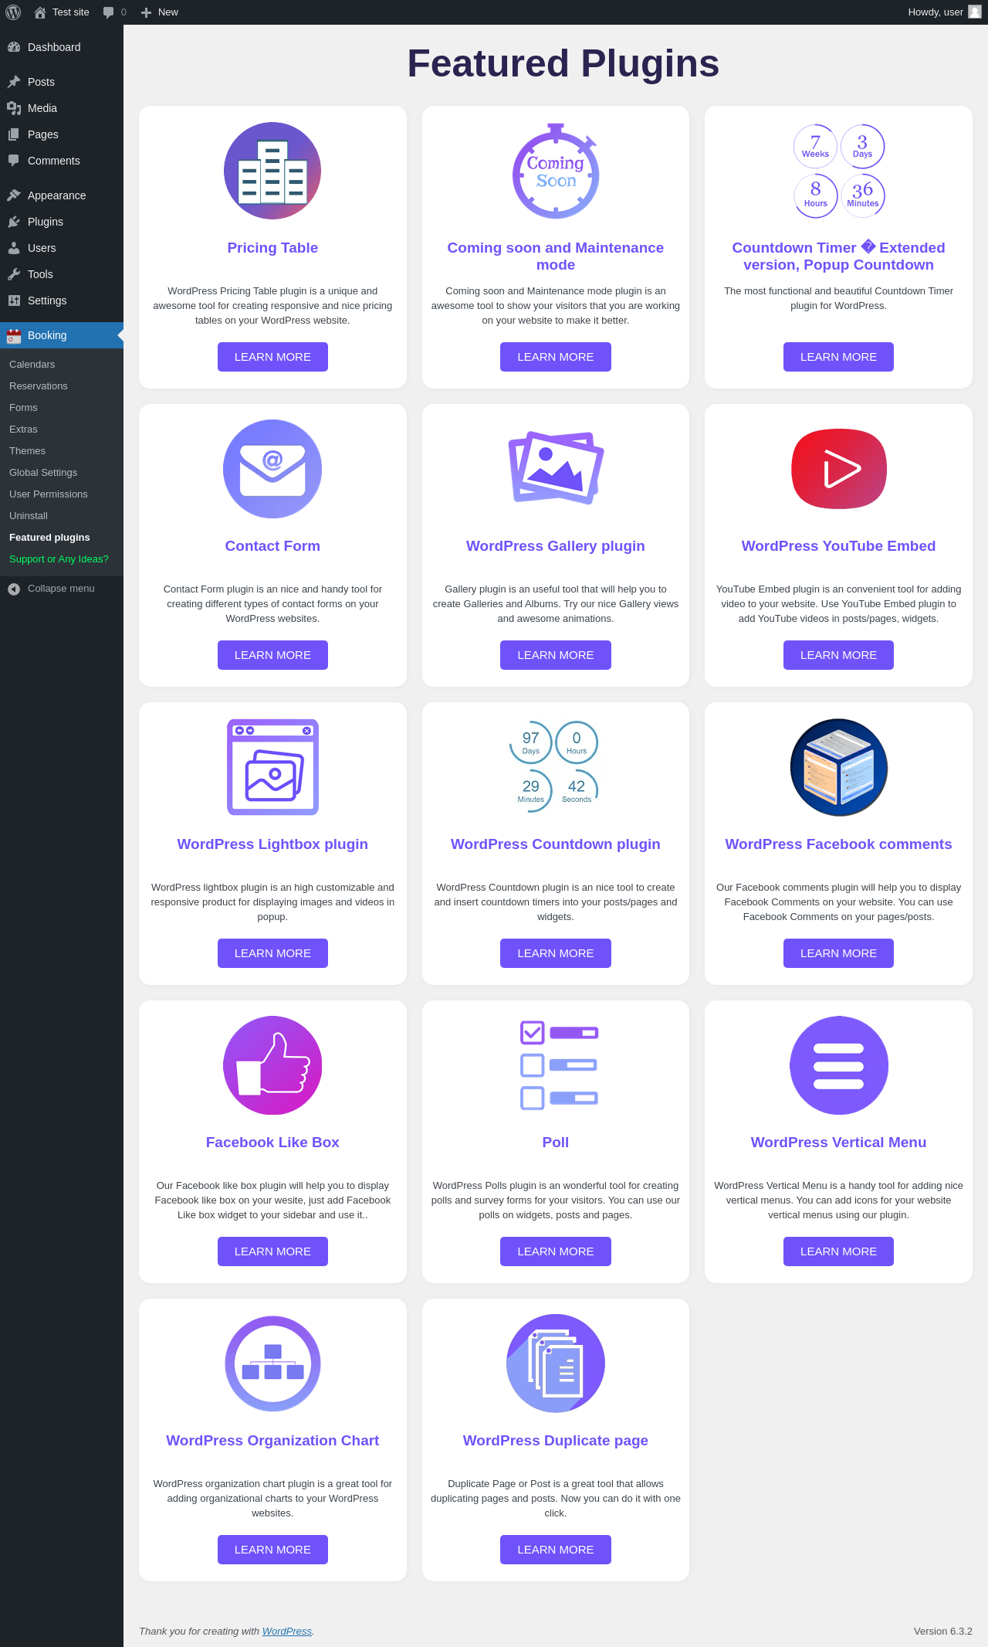The height and width of the screenshot is (1647, 988).
Task: Click the Booking calendar icon in sidebar
Action: click(14, 335)
